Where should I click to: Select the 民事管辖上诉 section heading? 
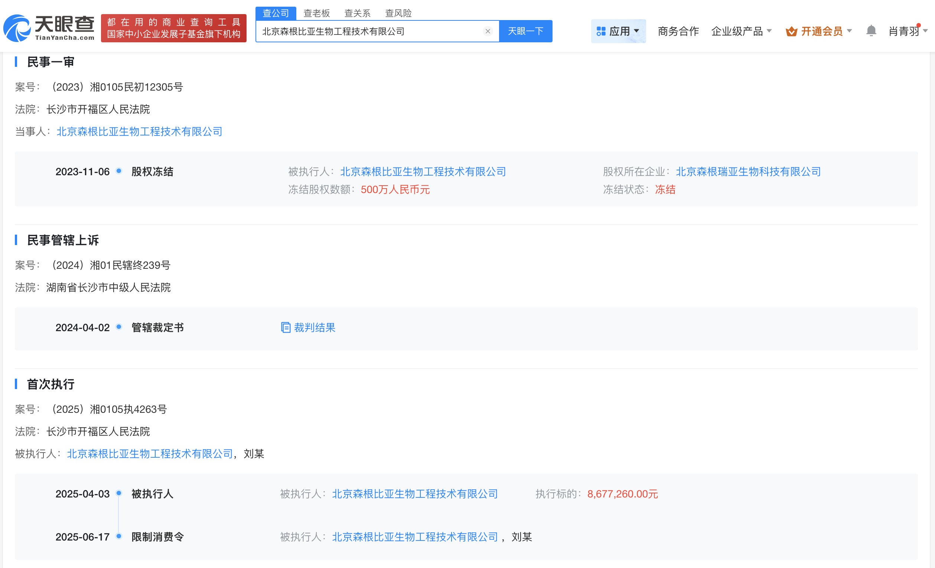click(x=63, y=240)
